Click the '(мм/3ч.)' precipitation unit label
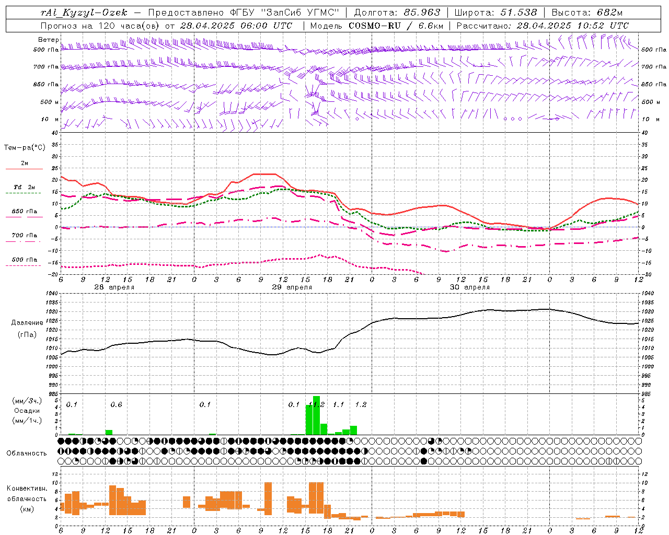669x535 pixels. tap(27, 401)
